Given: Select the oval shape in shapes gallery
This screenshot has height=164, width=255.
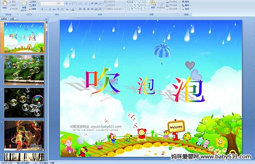Looking at the screenshot, I should click(x=144, y=2).
